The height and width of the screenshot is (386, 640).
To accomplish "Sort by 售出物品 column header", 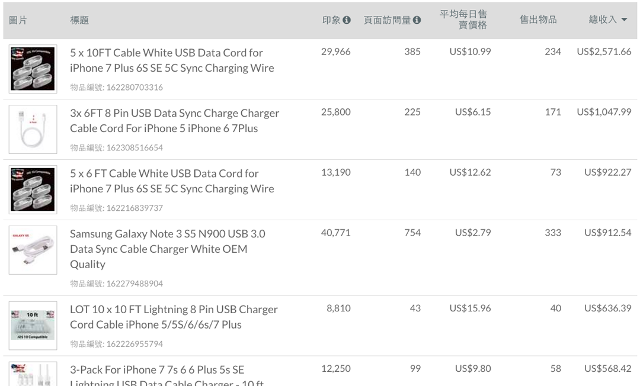I will pyautogui.click(x=538, y=20).
